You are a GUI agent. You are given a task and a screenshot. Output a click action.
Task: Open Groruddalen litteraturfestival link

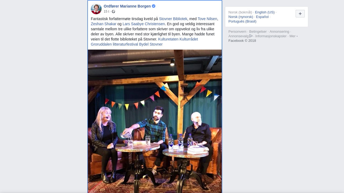114,44
